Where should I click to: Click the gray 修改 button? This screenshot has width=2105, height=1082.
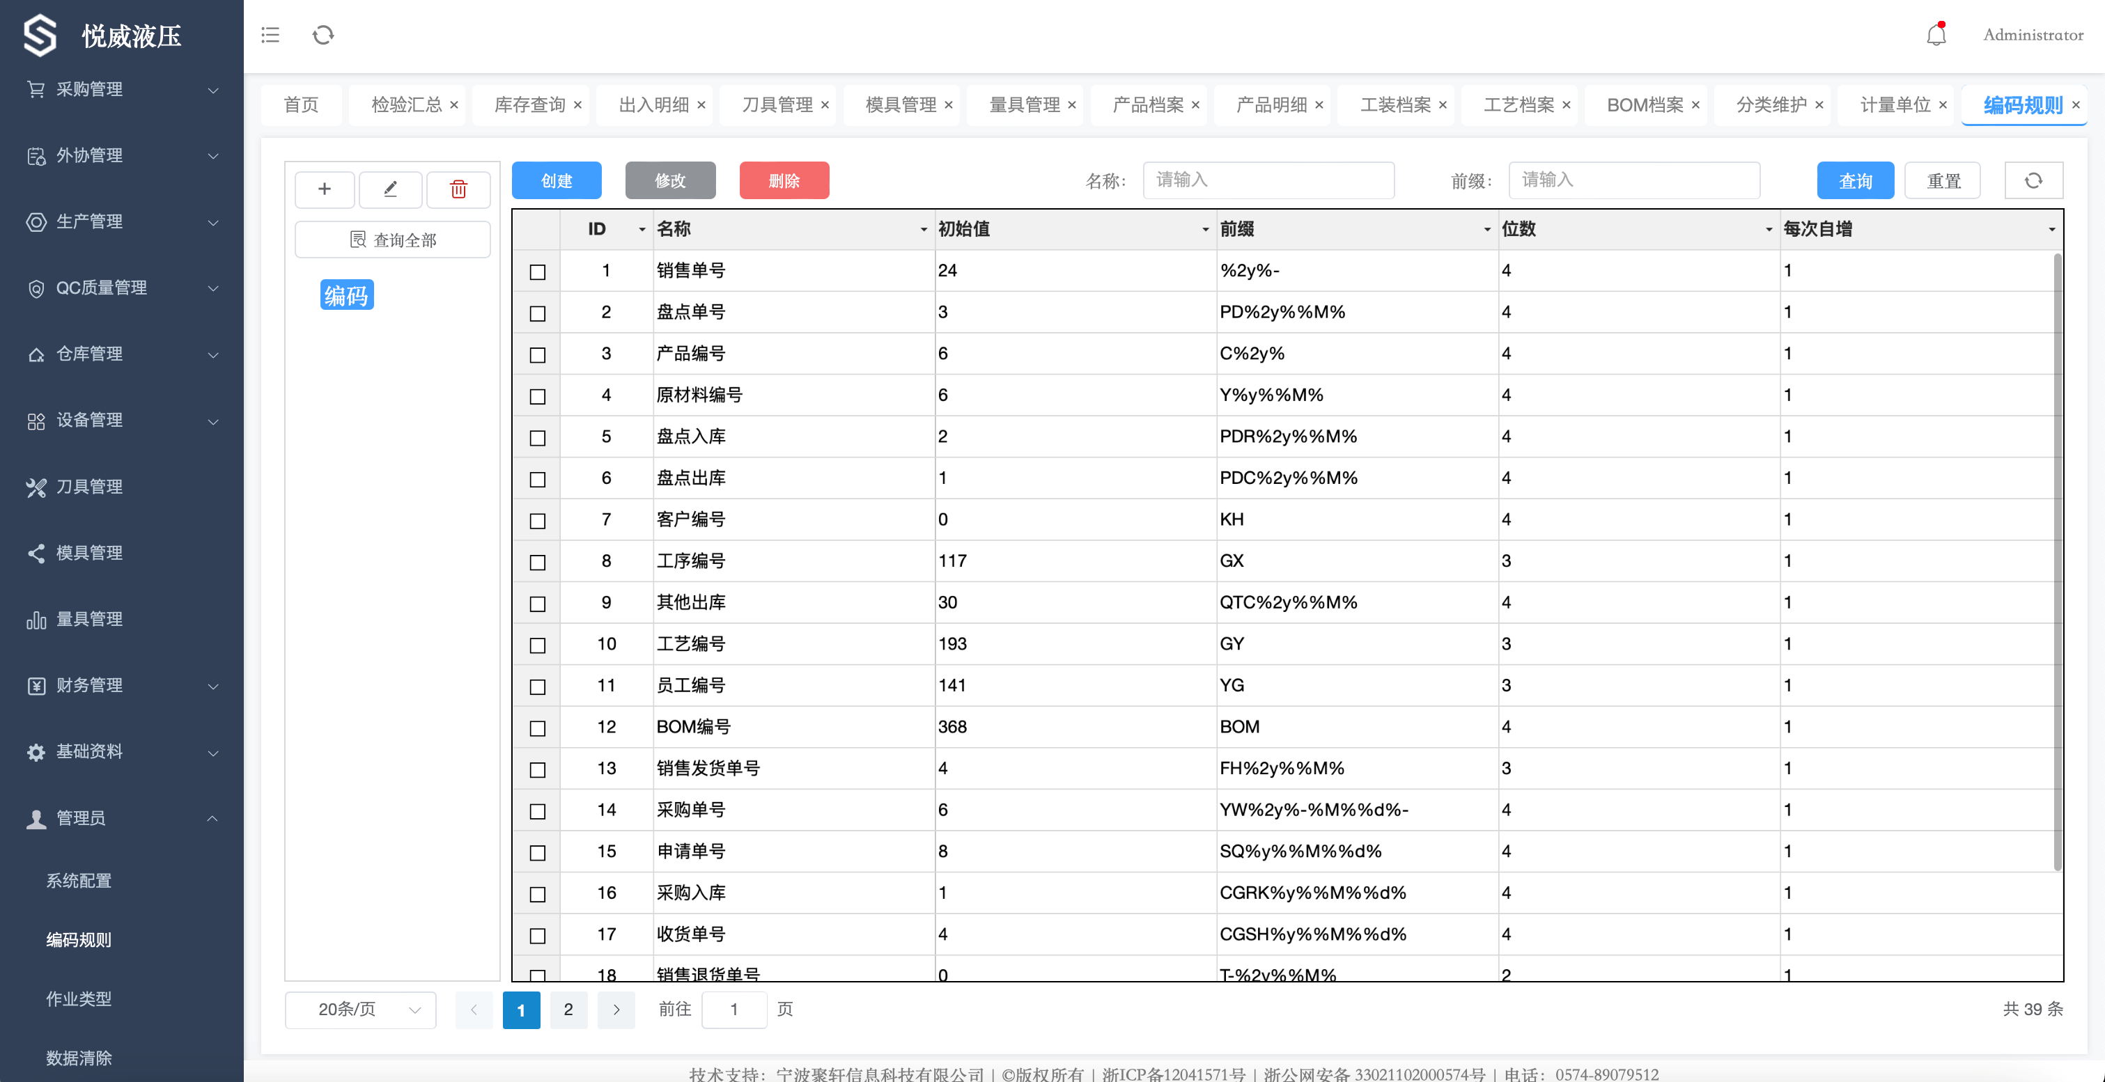(670, 180)
